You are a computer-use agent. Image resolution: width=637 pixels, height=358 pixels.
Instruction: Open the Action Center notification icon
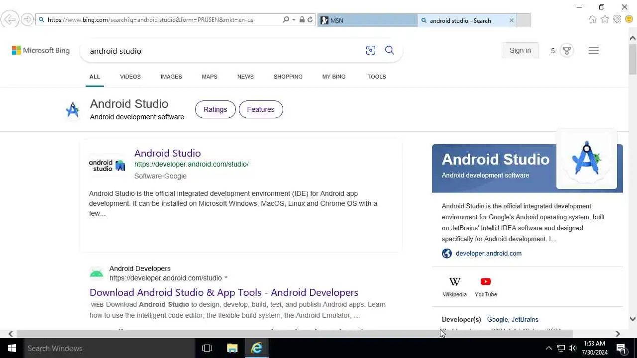621,348
